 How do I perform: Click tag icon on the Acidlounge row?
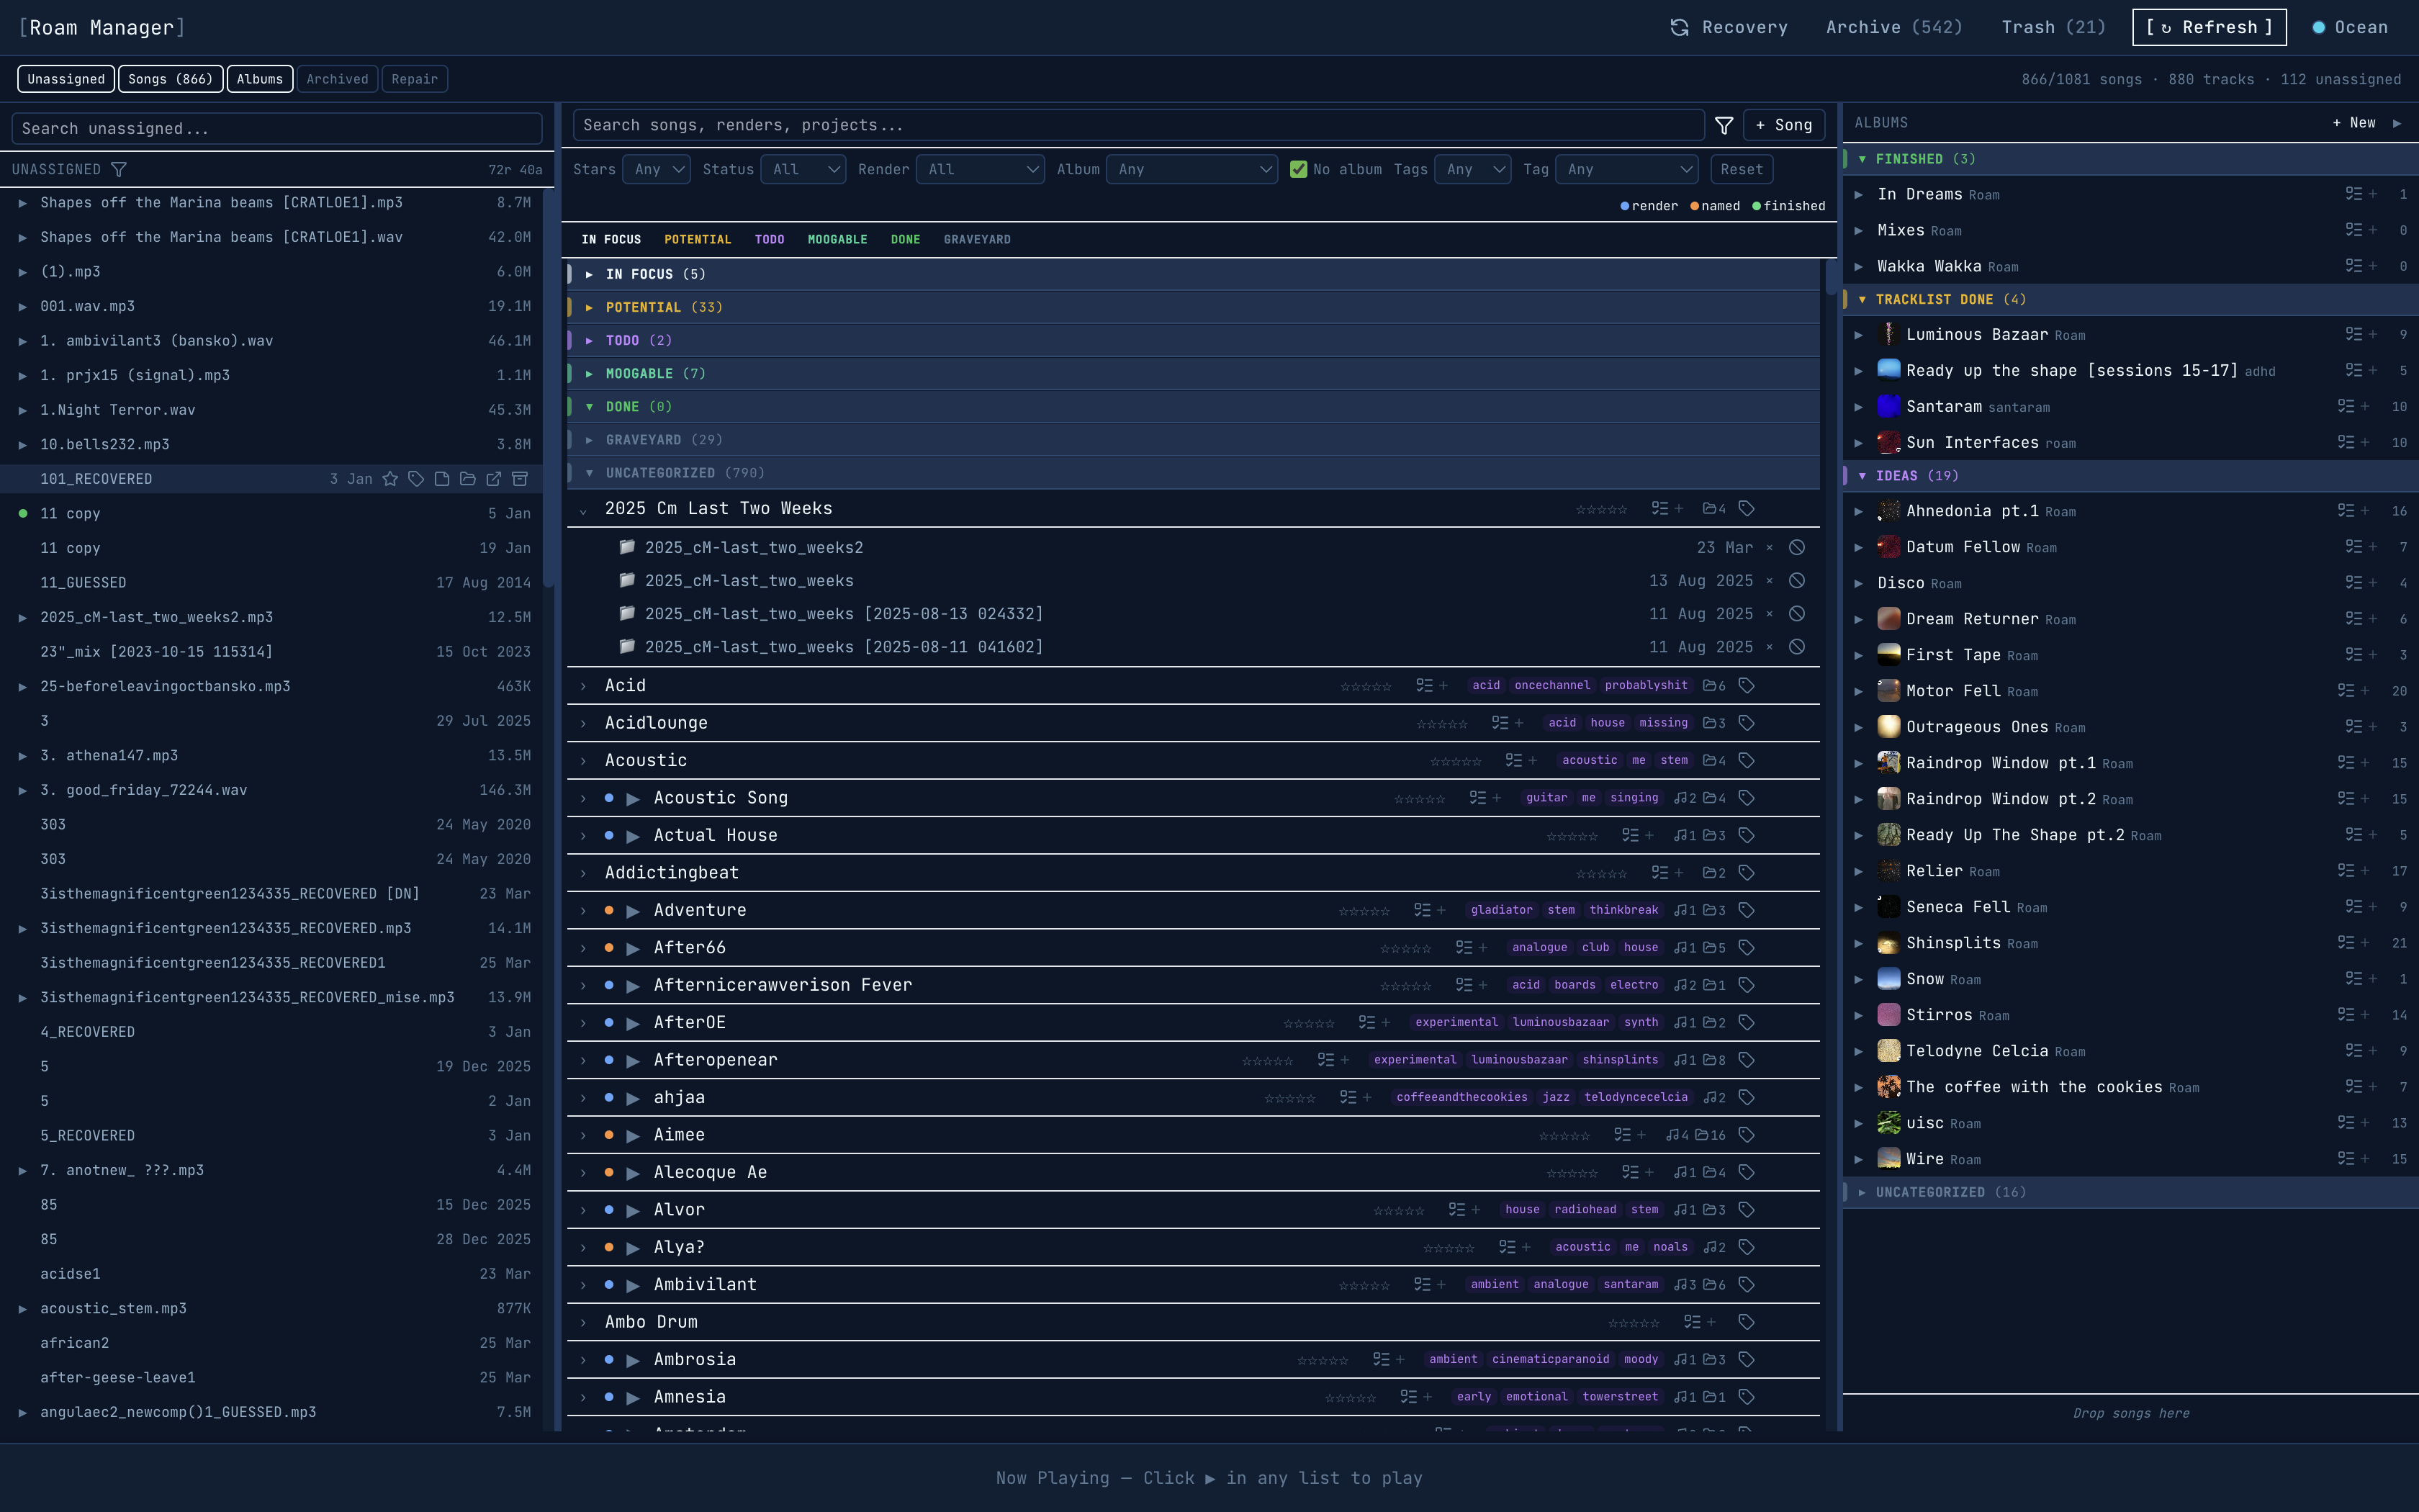click(x=1747, y=723)
